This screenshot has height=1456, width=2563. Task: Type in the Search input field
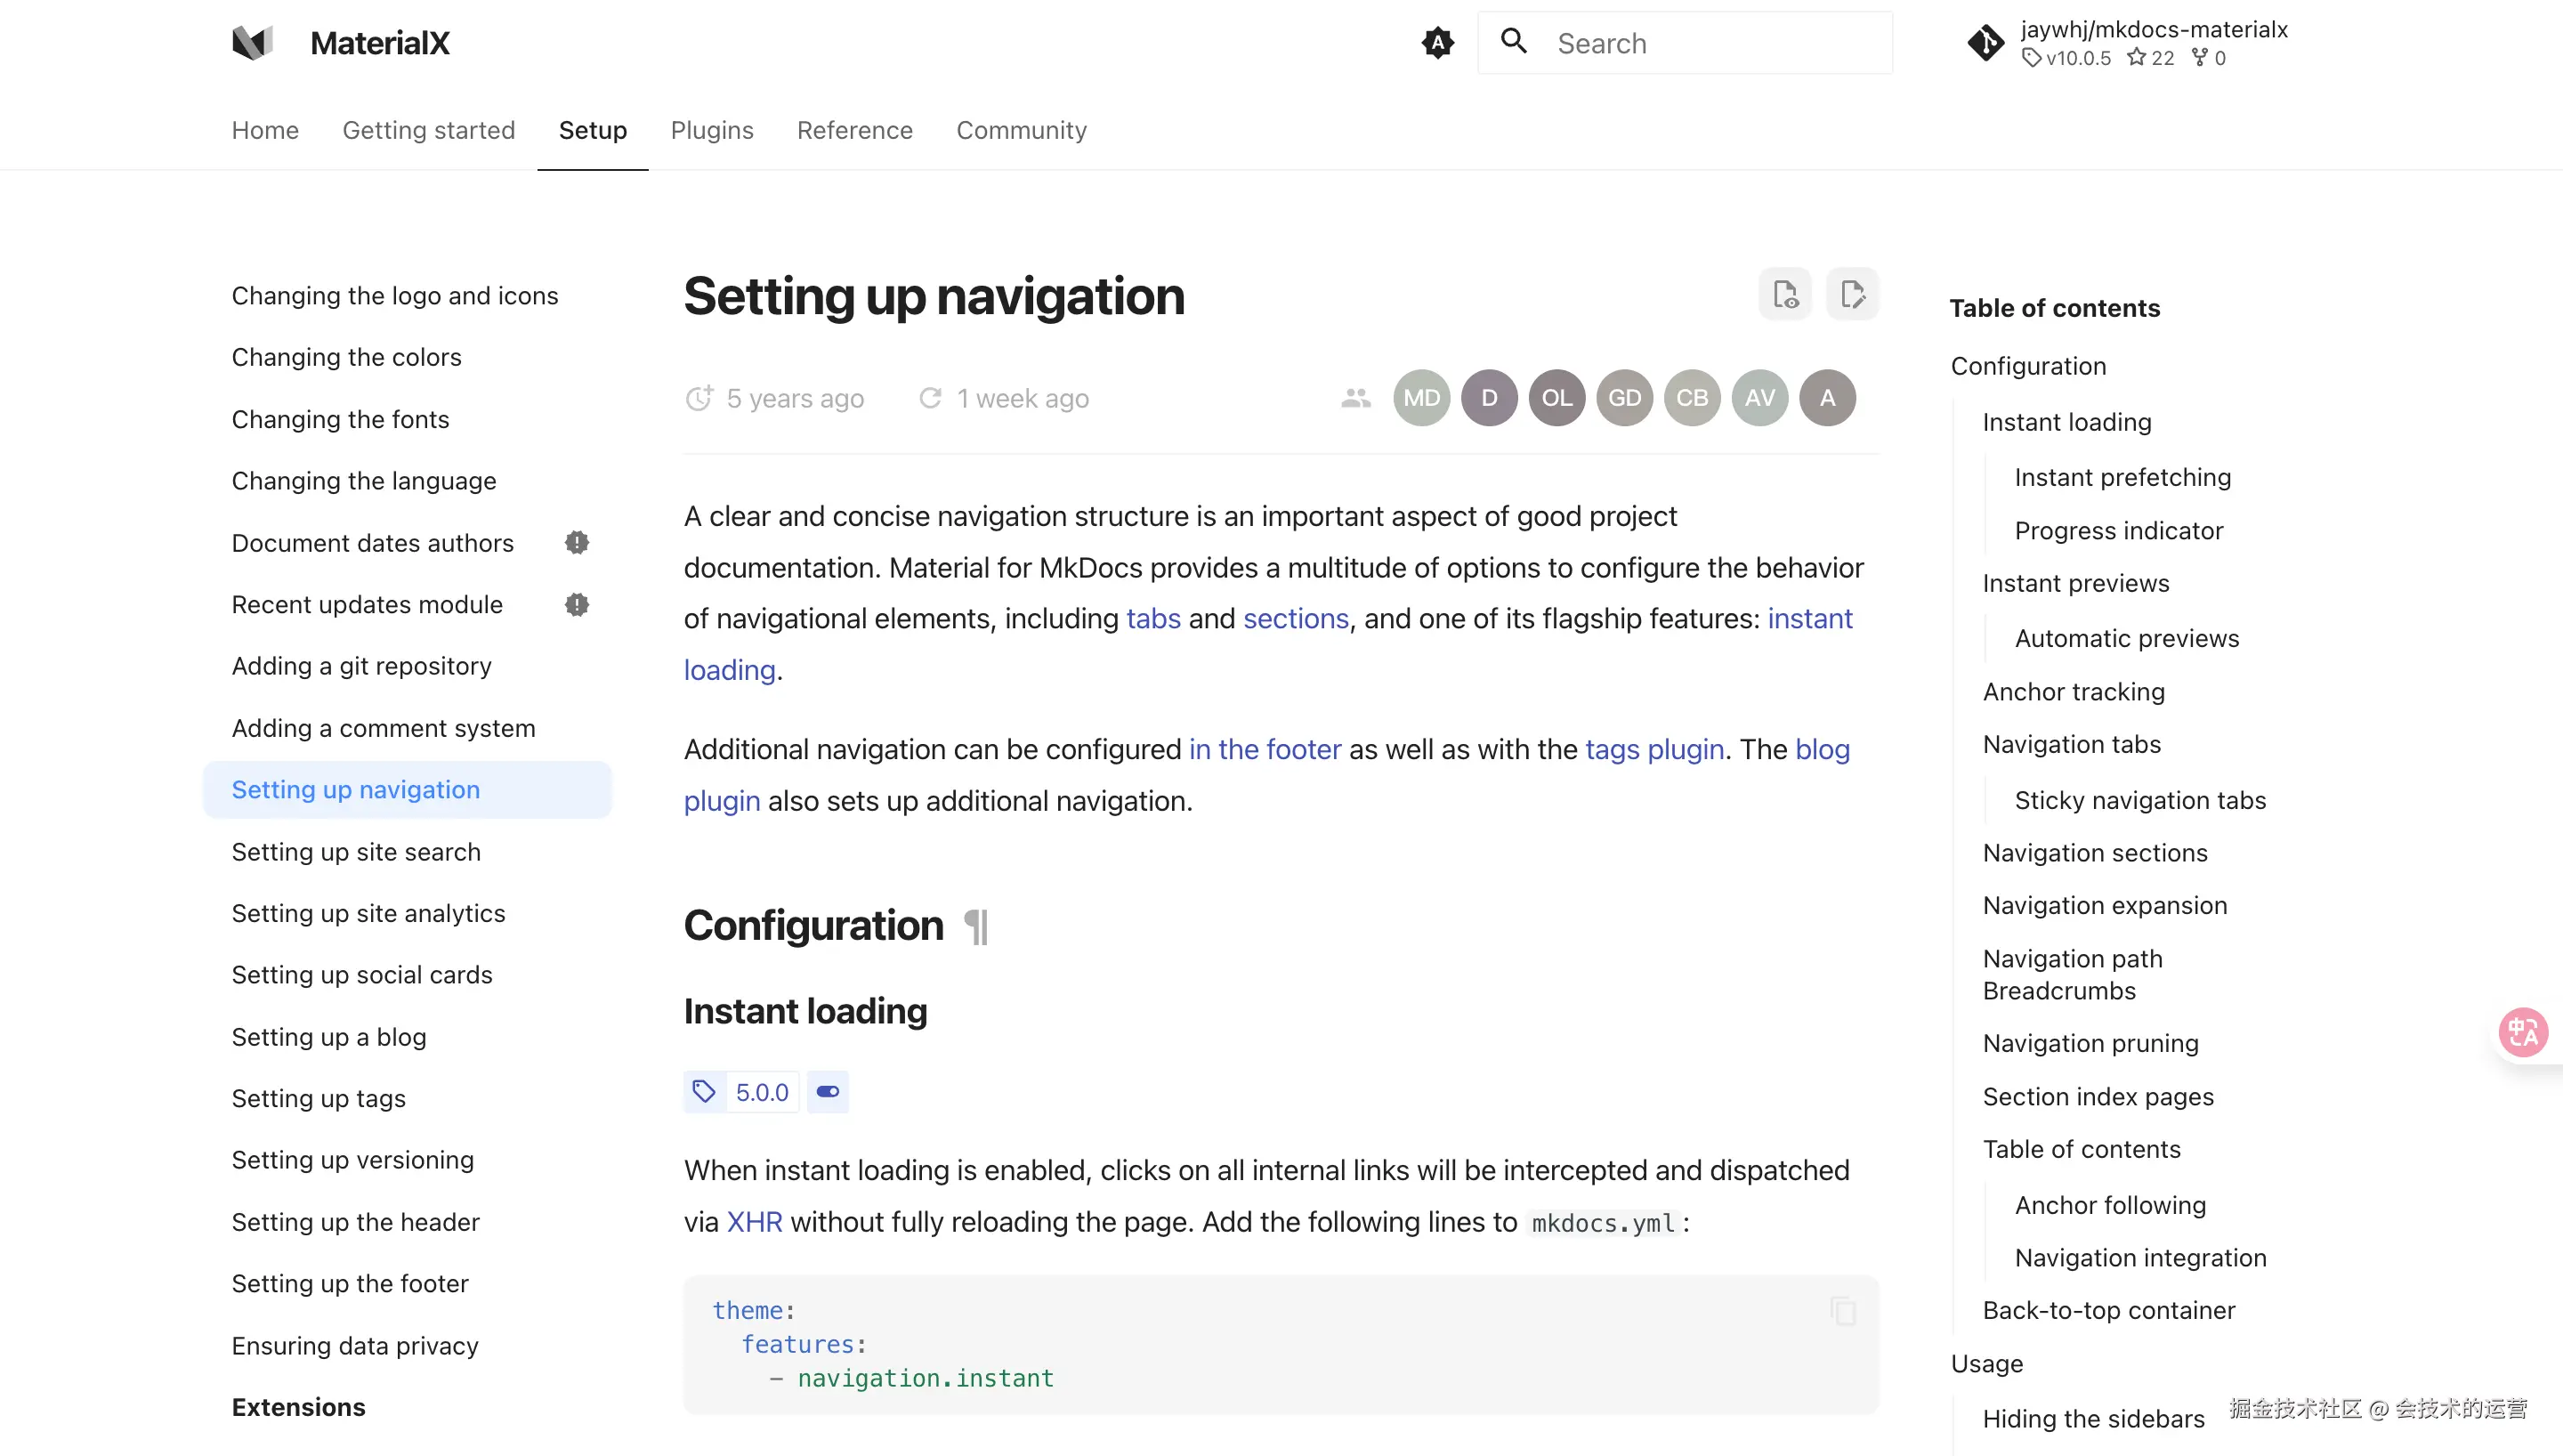1714,43
